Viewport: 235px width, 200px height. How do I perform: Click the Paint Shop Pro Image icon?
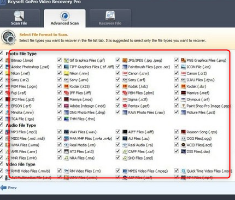[183, 106]
